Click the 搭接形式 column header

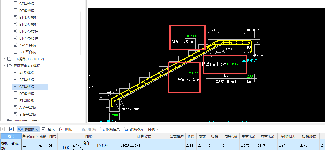click(x=309, y=136)
